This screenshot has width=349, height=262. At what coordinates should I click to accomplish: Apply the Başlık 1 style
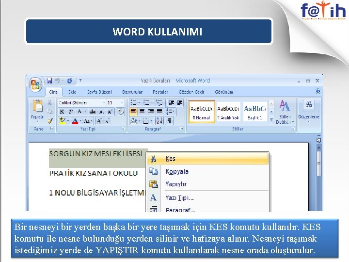coord(254,112)
